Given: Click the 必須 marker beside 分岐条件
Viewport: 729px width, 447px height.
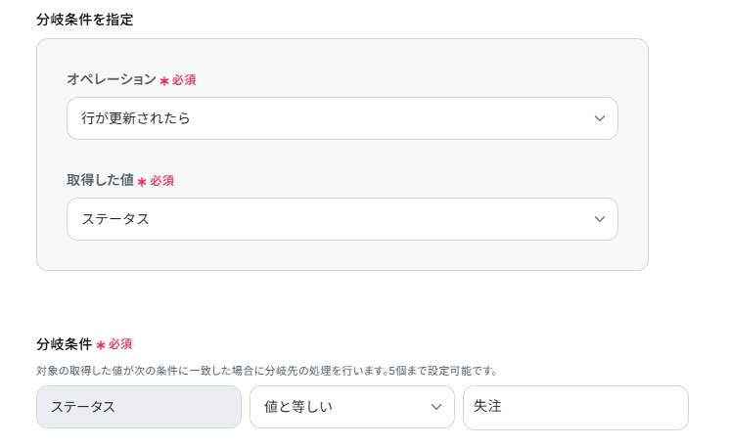Looking at the screenshot, I should [120, 344].
